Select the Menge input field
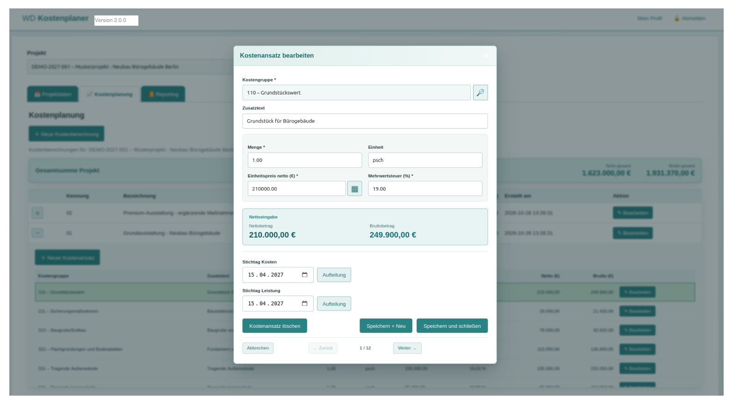 305,160
